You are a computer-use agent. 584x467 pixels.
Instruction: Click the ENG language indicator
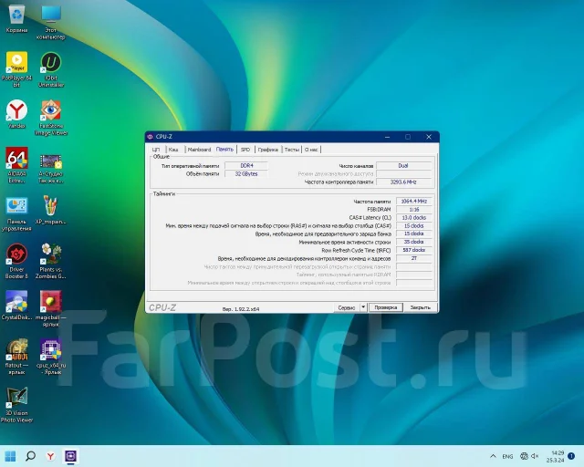pyautogui.click(x=507, y=456)
